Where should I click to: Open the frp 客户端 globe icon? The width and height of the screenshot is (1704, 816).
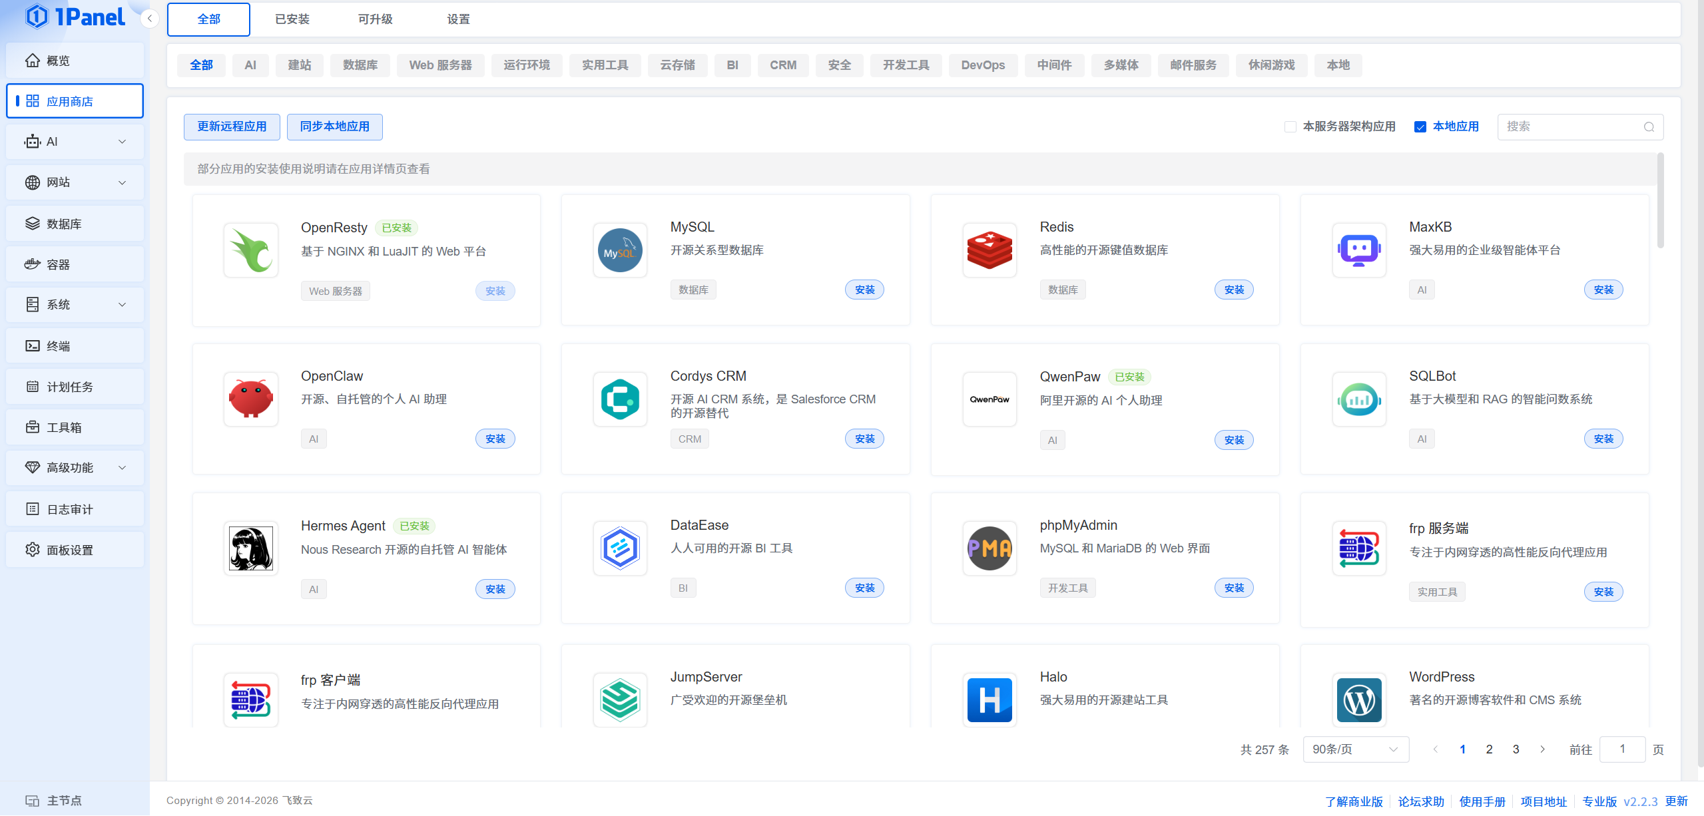coord(251,700)
